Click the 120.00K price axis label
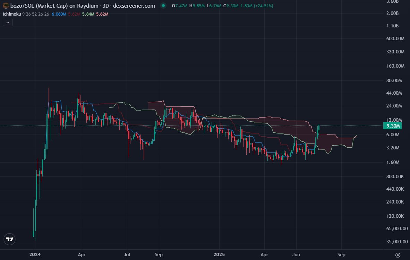Screen dimensions: 410x260 click(x=395, y=216)
